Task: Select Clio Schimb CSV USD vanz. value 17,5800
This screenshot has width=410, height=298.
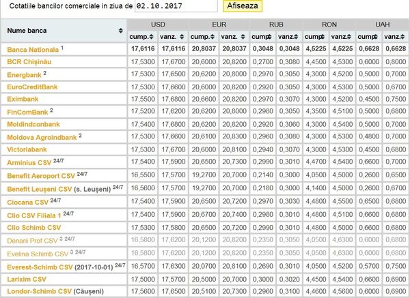Action: pos(174,228)
